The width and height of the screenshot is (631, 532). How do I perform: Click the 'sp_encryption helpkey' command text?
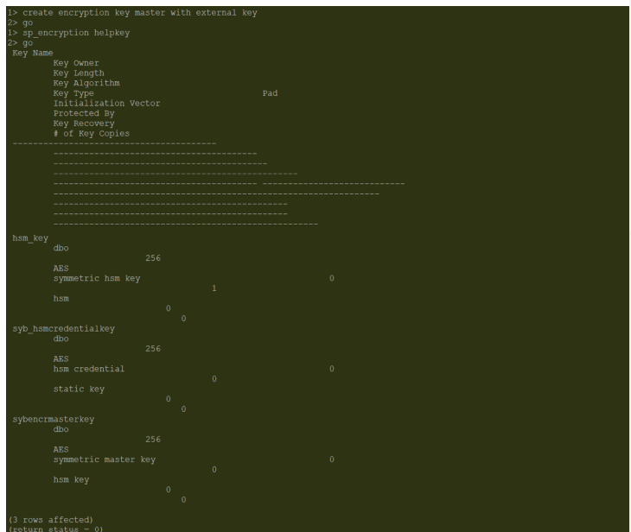point(76,33)
